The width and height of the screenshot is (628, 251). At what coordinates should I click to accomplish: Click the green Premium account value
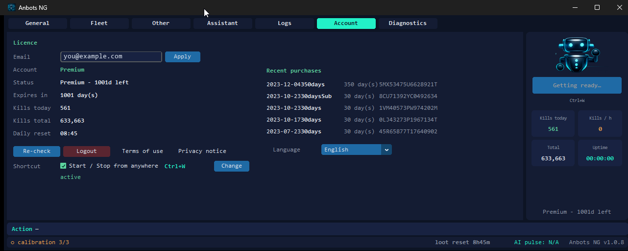tap(72, 70)
